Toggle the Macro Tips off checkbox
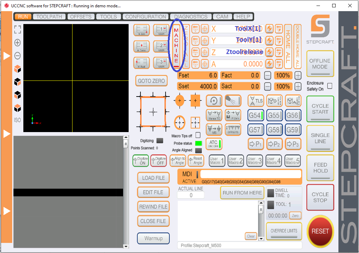This screenshot has height=253, width=359. [198, 135]
